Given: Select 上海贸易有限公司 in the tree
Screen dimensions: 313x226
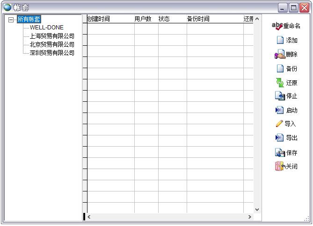Looking at the screenshot, I should pyautogui.click(x=52, y=36).
